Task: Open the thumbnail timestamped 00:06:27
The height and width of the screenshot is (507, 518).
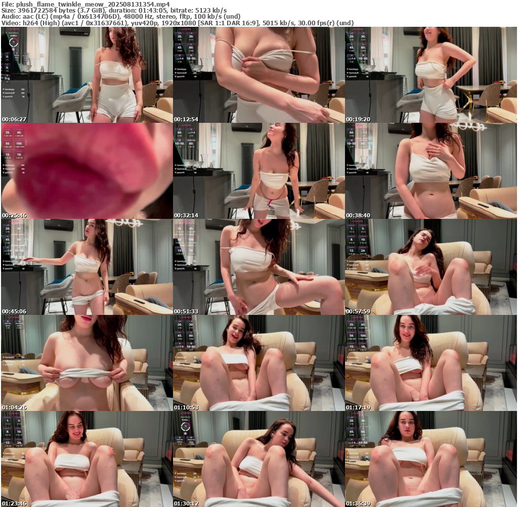Action: pyautogui.click(x=87, y=75)
